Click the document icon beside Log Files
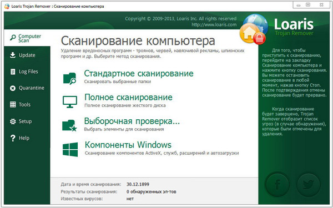 point(13,72)
